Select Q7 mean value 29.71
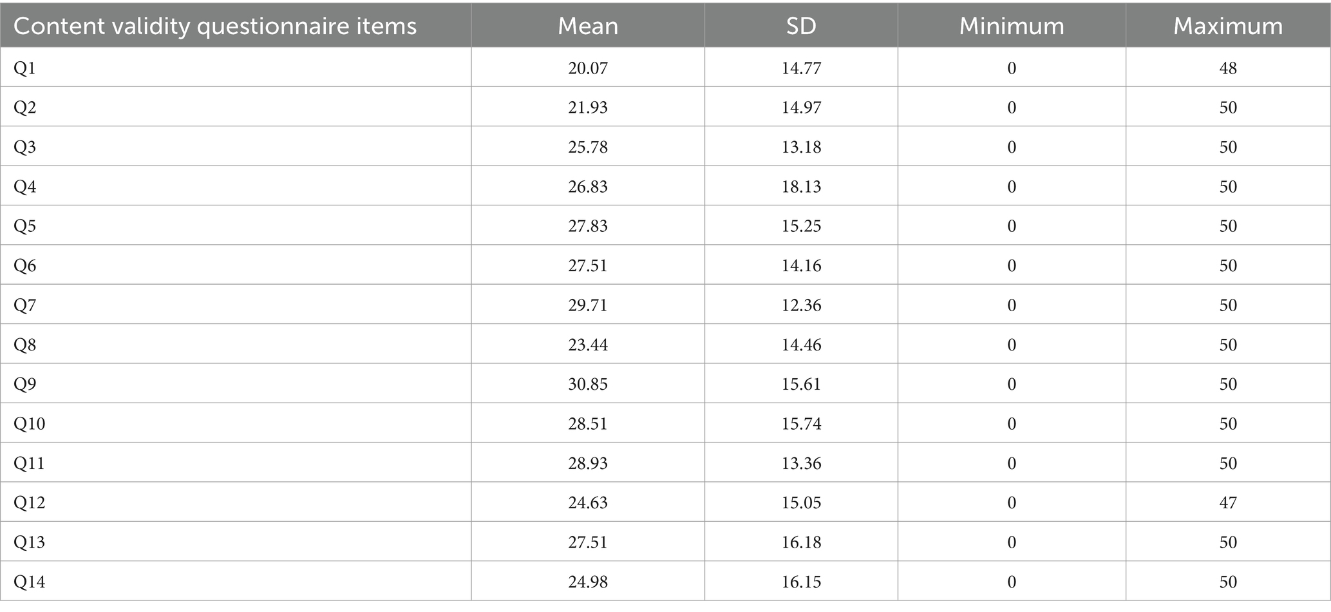This screenshot has width=1331, height=612. point(588,305)
